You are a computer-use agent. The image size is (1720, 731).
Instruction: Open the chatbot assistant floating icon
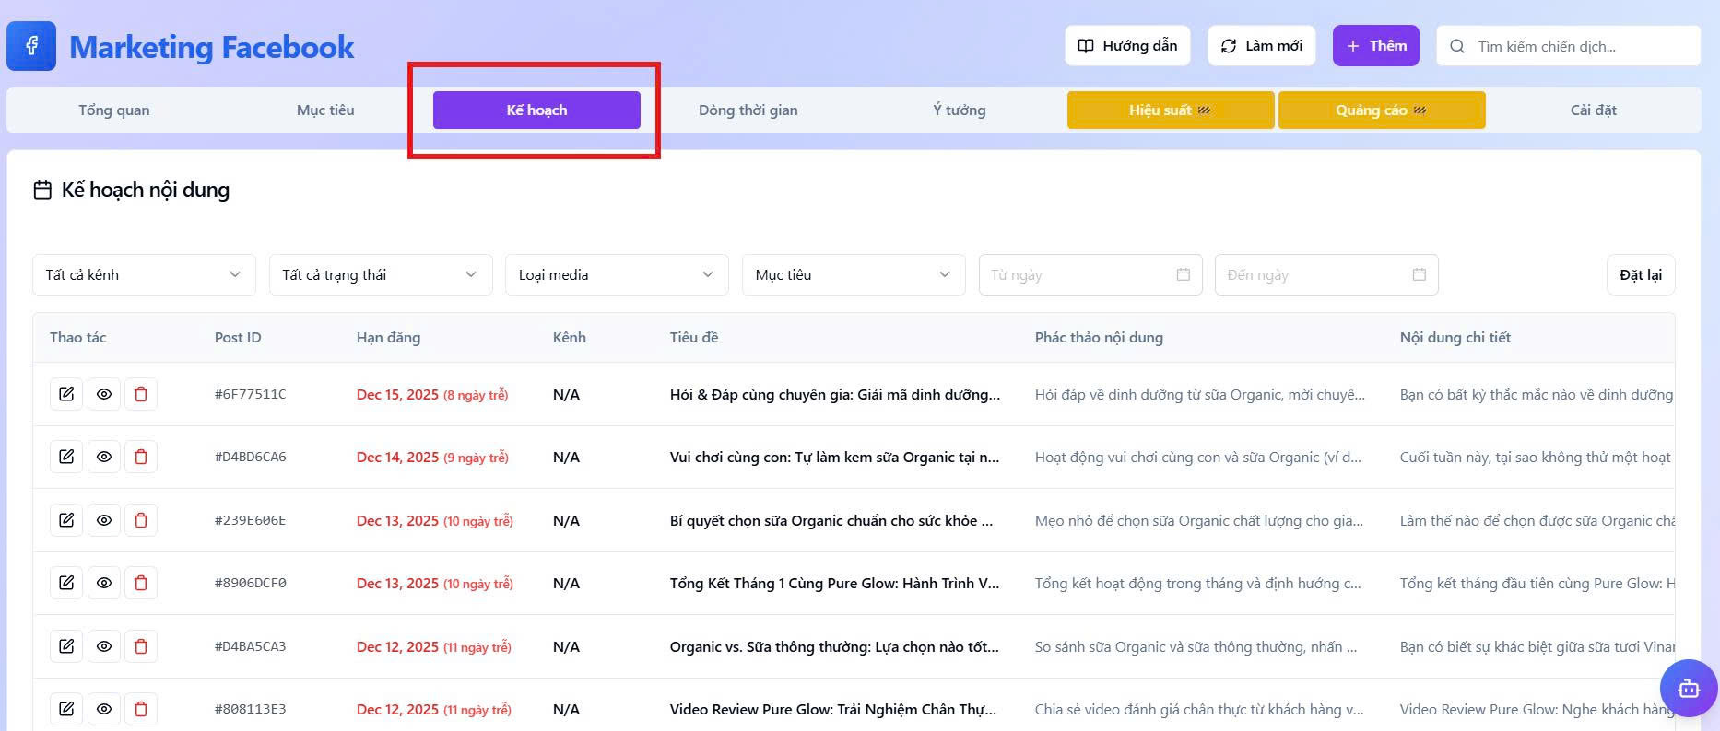pos(1688,689)
